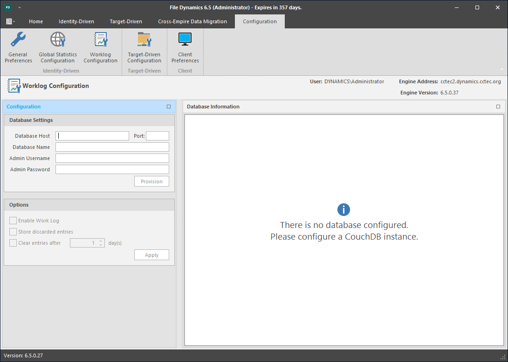Maximize the Configuration panel using its square icon
This screenshot has height=362, width=508.
point(169,107)
